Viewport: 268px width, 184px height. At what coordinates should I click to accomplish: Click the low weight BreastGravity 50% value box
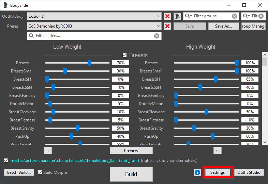point(121,128)
